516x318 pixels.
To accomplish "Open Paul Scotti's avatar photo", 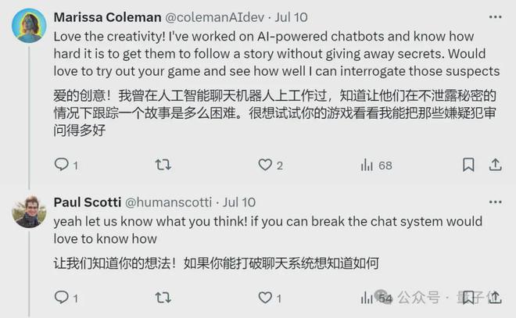I will (x=28, y=211).
